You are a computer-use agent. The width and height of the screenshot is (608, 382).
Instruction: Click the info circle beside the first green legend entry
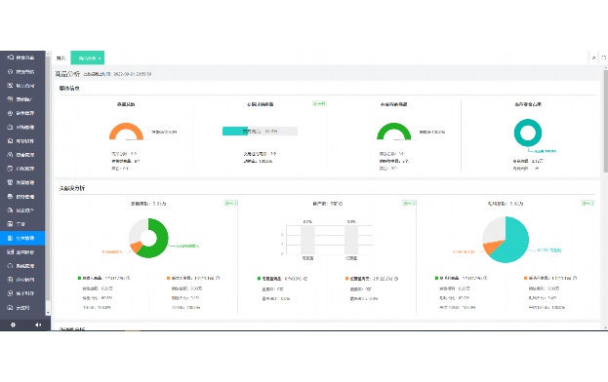pos(129,278)
